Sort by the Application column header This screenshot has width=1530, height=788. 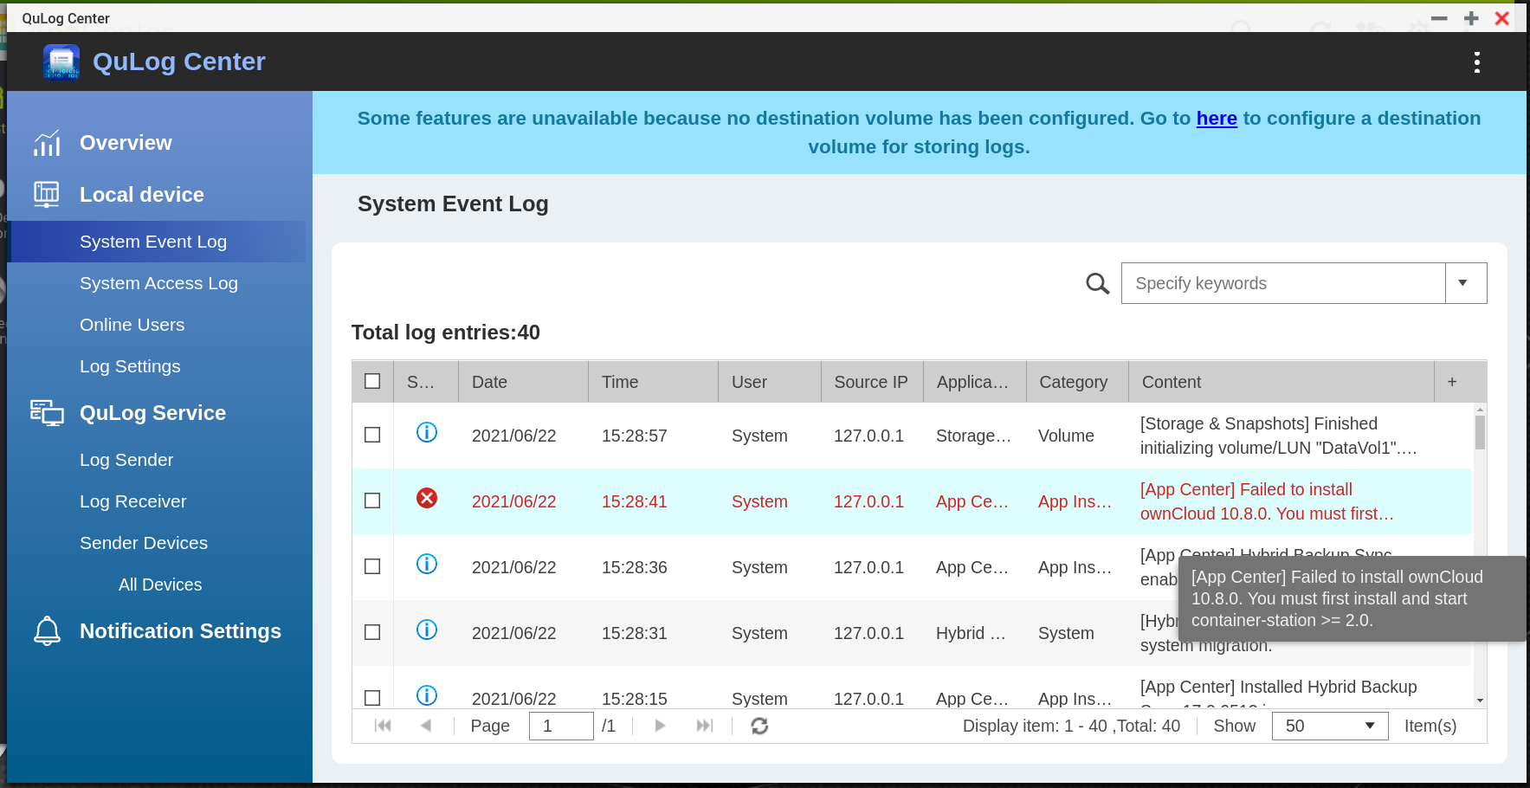pos(975,382)
